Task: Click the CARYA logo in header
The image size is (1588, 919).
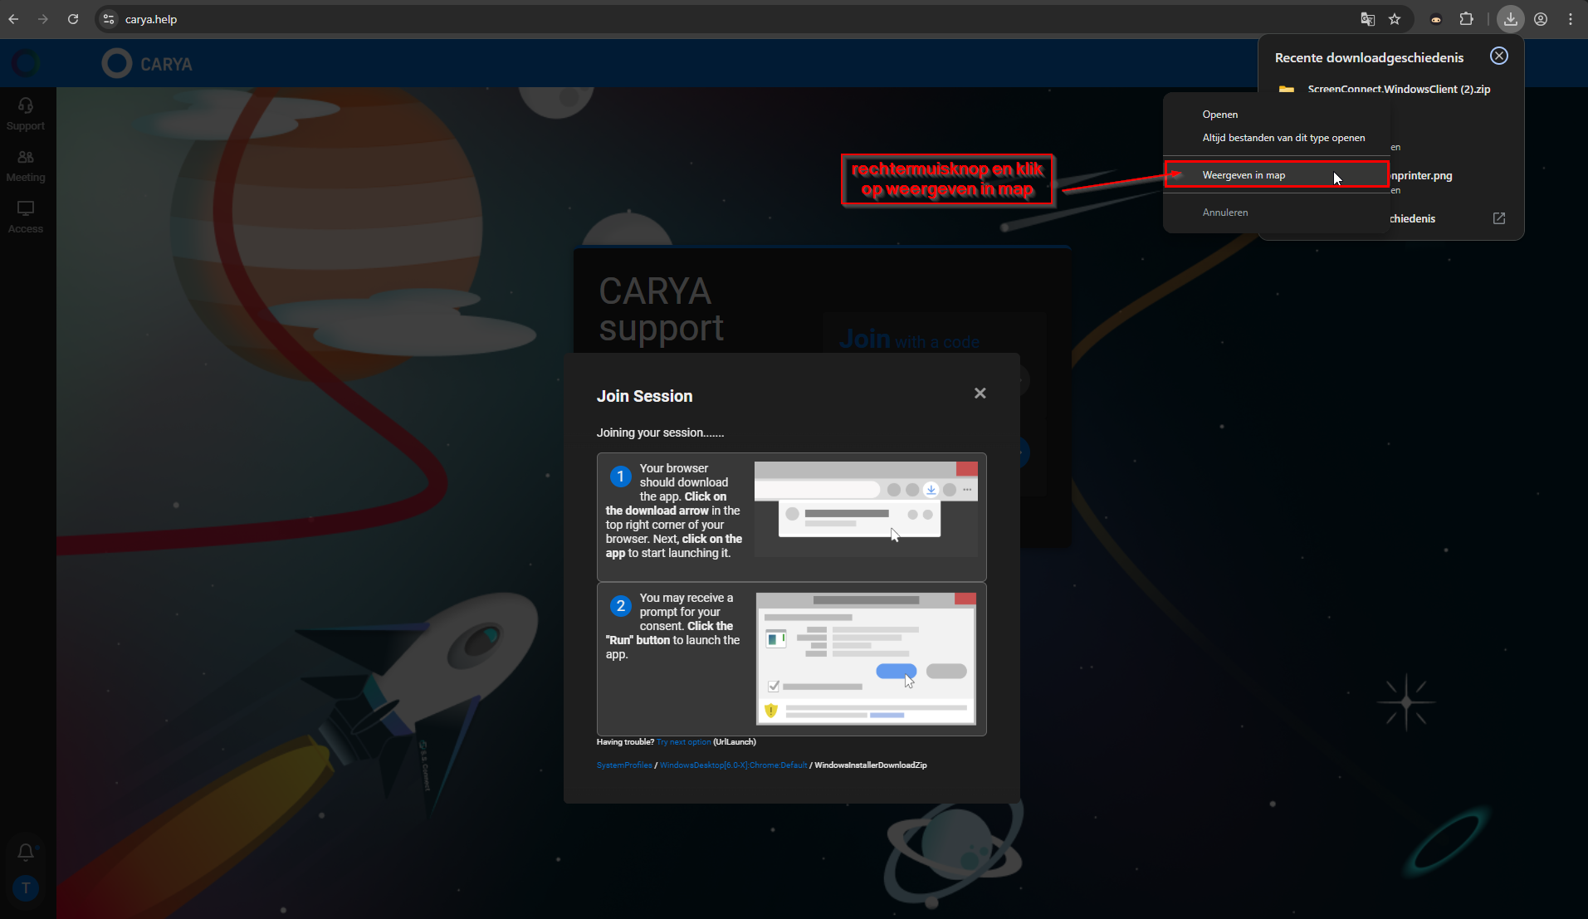Action: pyautogui.click(x=147, y=64)
